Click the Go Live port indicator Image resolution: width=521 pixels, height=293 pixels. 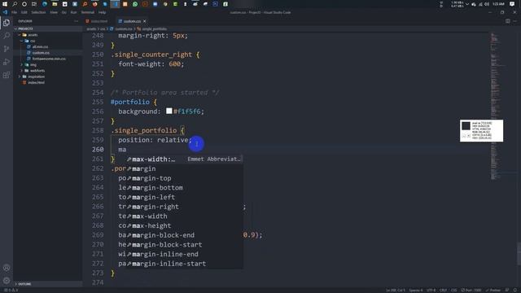pyautogui.click(x=471, y=291)
